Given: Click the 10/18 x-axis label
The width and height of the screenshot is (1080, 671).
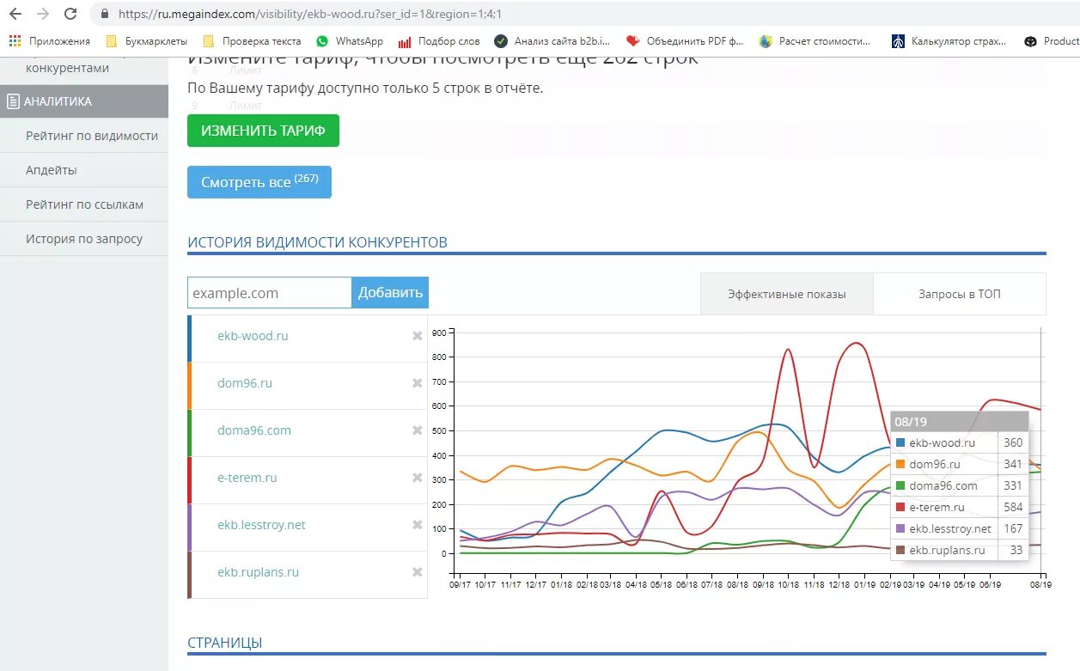Looking at the screenshot, I should (789, 584).
